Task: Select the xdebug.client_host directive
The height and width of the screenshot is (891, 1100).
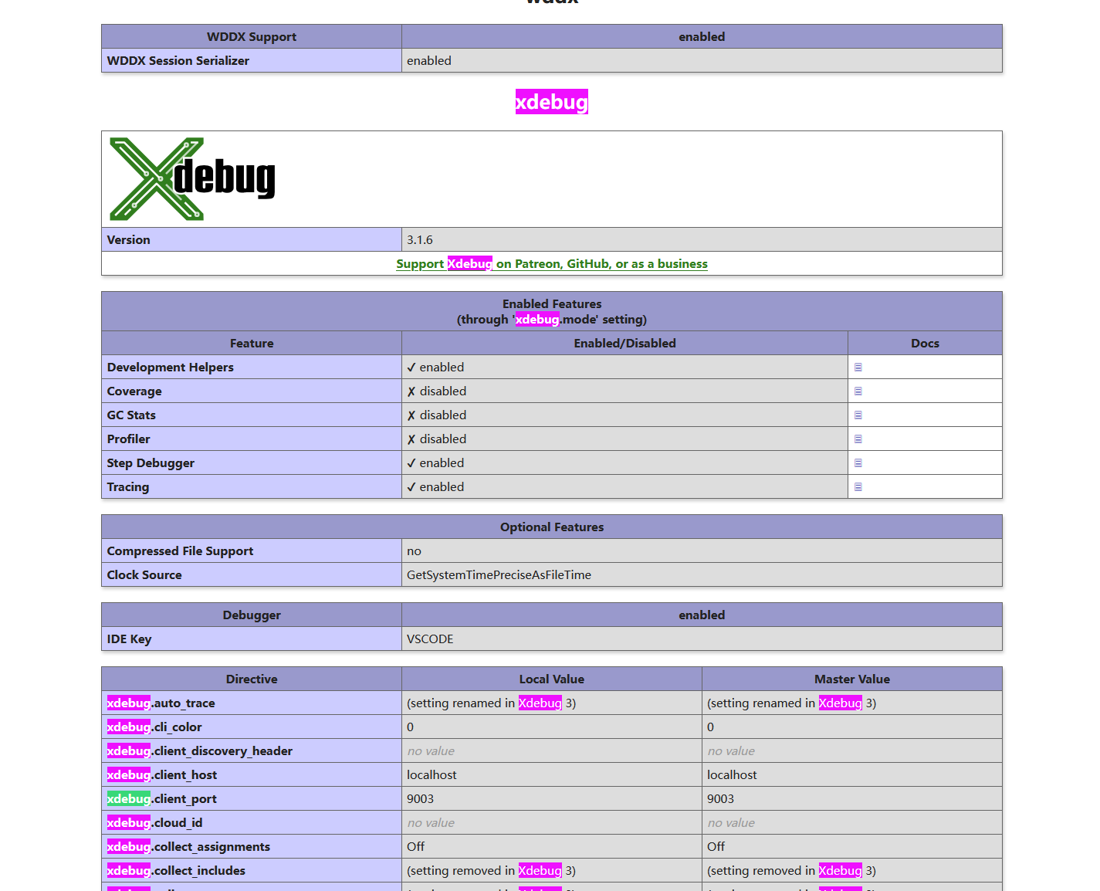Action: coord(161,775)
